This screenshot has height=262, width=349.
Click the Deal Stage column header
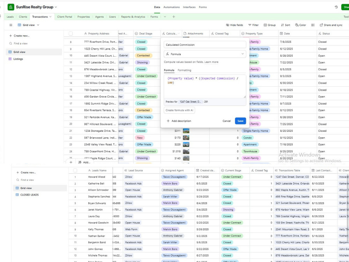pos(147,34)
